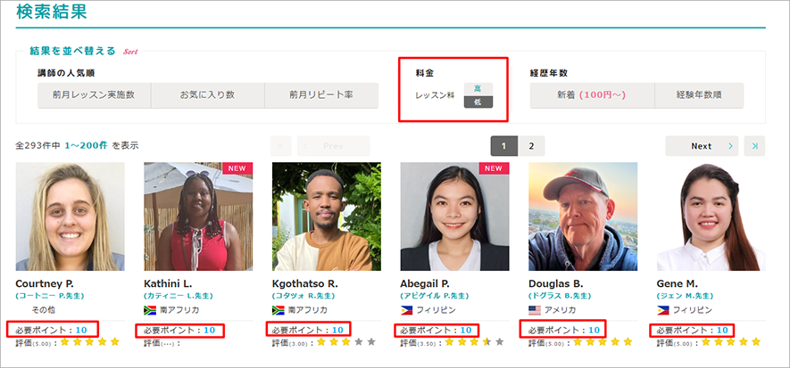Click the Philippines flag under Abegail P.
This screenshot has width=790, height=368.
pos(407,310)
